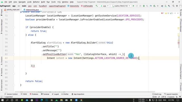Collapse the else block fold marker on line 77

[14, 35]
